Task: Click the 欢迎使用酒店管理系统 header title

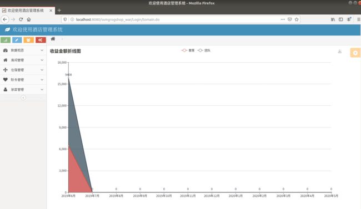Action: tap(38, 29)
